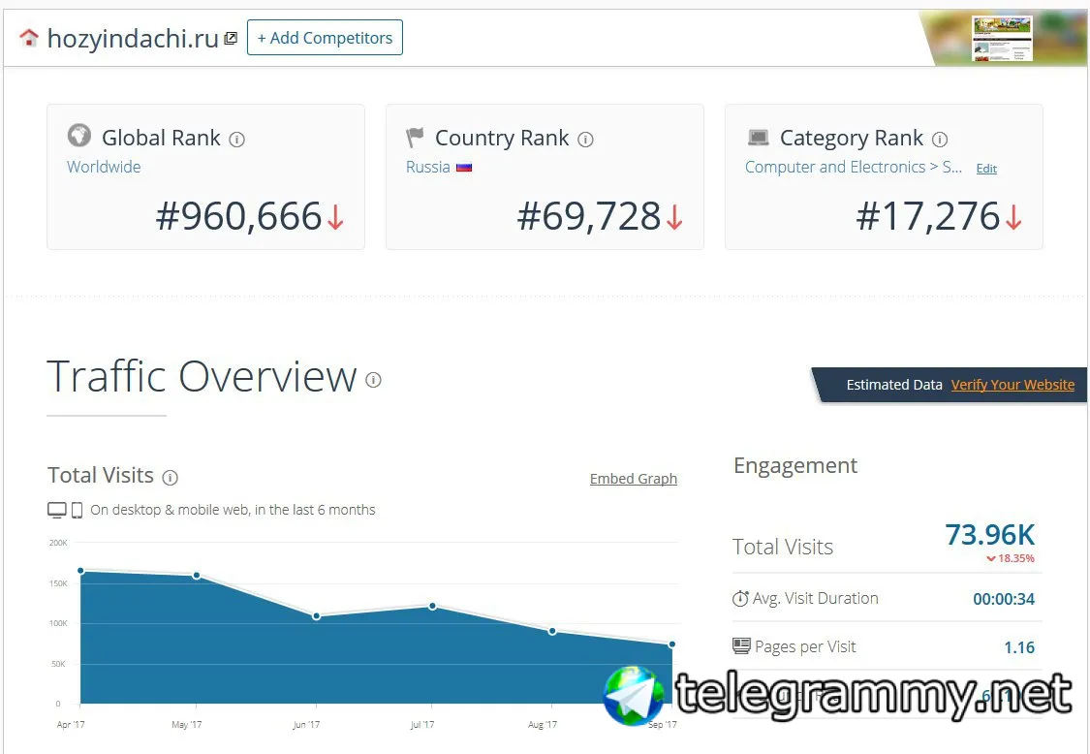Click the Pages per Visit icon
This screenshot has height=754, width=1090.
click(x=741, y=646)
